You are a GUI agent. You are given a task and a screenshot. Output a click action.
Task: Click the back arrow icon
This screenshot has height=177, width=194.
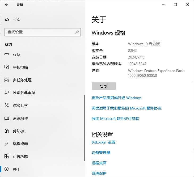7,5
